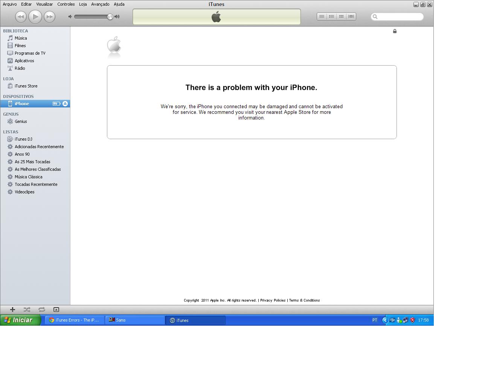Eject the iPhone with eject icon
The image size is (482, 386).
(x=65, y=104)
